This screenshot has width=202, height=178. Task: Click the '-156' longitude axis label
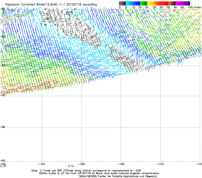tap(121, 164)
